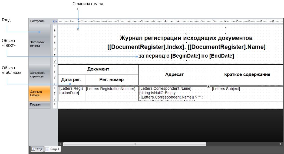Click the horizontal scrollbar thumb

tap(134, 144)
